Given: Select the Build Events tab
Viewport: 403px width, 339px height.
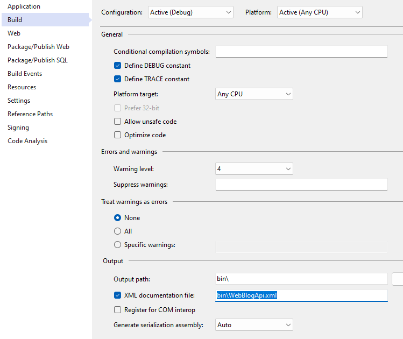Looking at the screenshot, I should [x=25, y=74].
